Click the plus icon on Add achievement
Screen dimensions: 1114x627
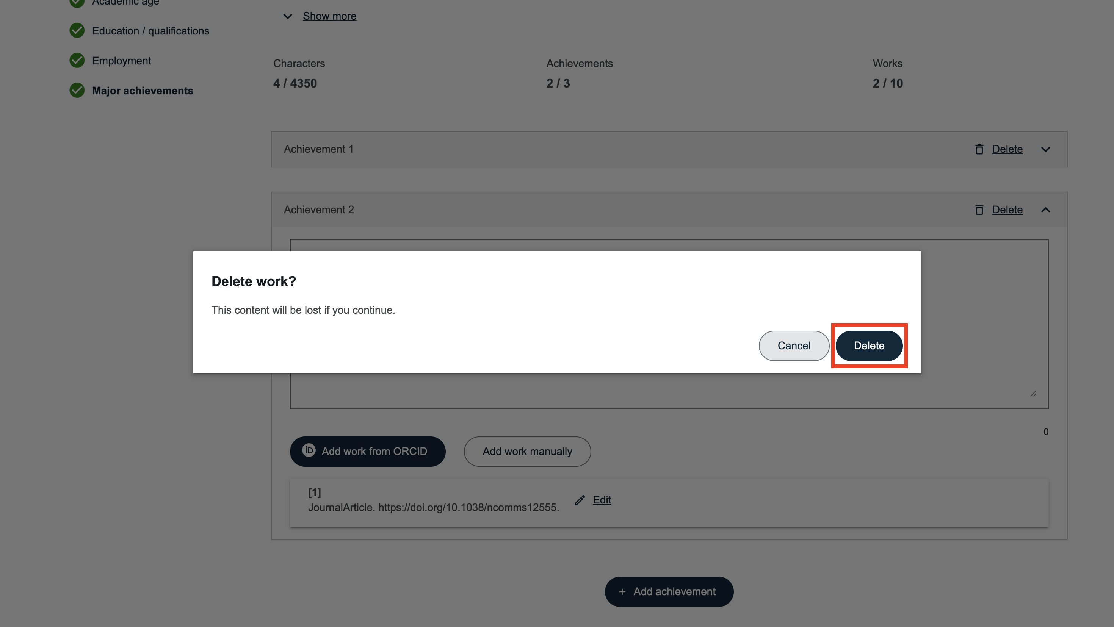pos(622,591)
